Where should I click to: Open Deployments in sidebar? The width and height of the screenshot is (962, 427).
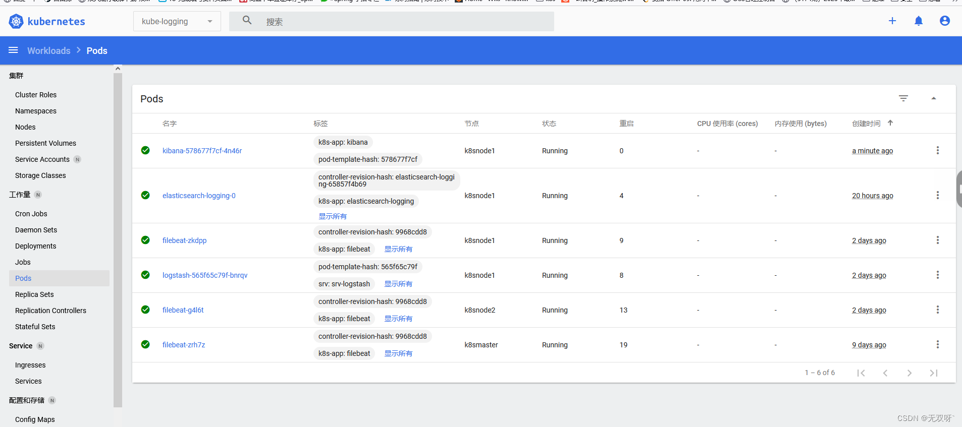click(35, 246)
